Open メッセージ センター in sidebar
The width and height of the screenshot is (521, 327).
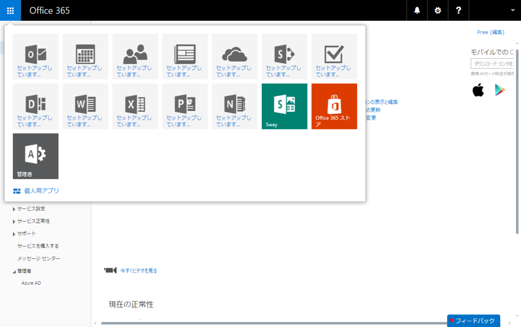39,258
